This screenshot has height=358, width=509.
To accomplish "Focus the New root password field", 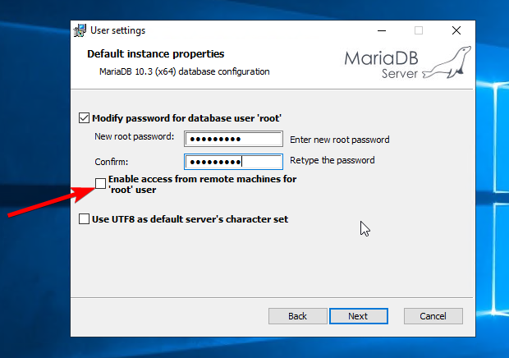I will pyautogui.click(x=233, y=139).
